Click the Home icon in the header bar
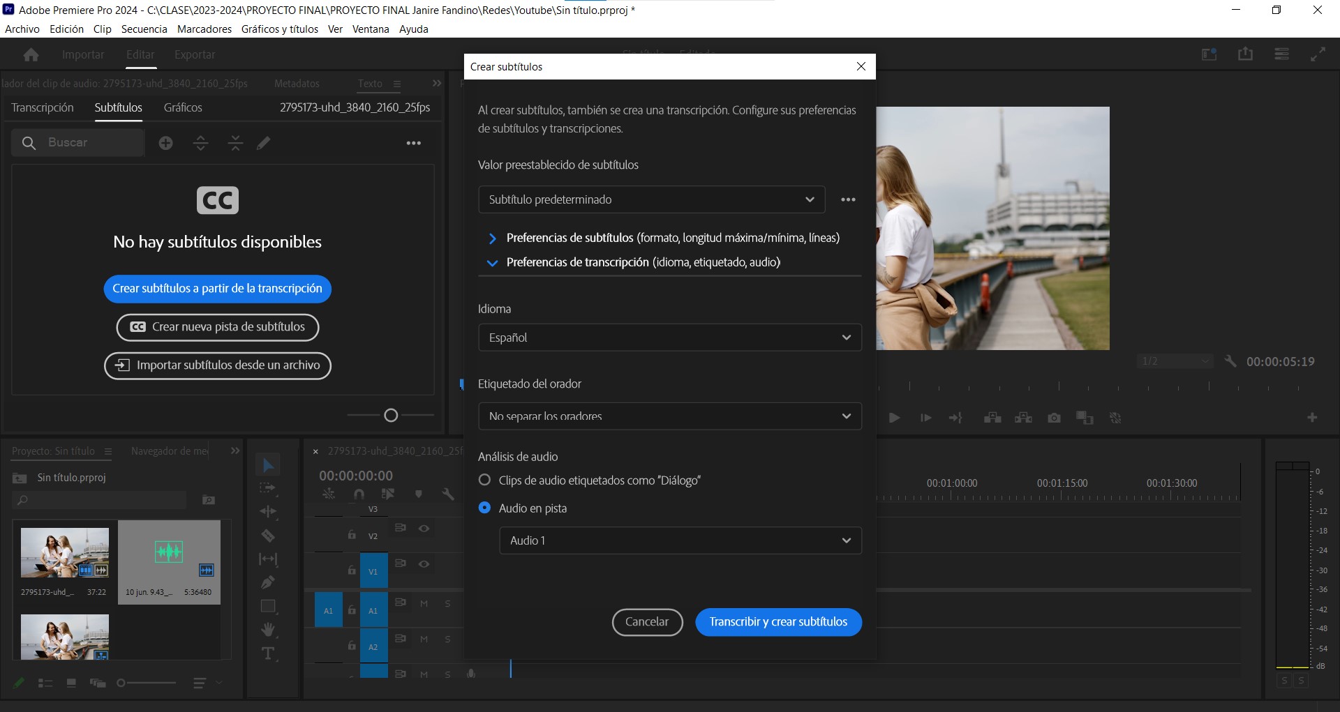Viewport: 1340px width, 712px height. tap(31, 54)
